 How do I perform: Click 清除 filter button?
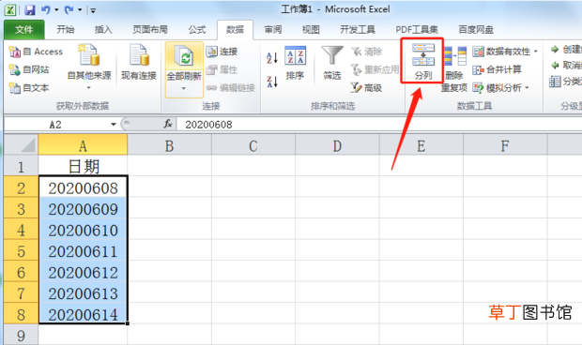(367, 52)
